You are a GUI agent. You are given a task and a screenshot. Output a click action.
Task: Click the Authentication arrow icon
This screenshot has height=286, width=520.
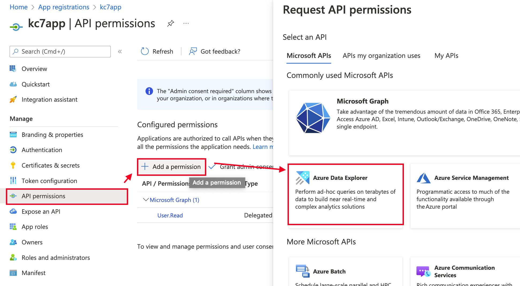click(13, 150)
